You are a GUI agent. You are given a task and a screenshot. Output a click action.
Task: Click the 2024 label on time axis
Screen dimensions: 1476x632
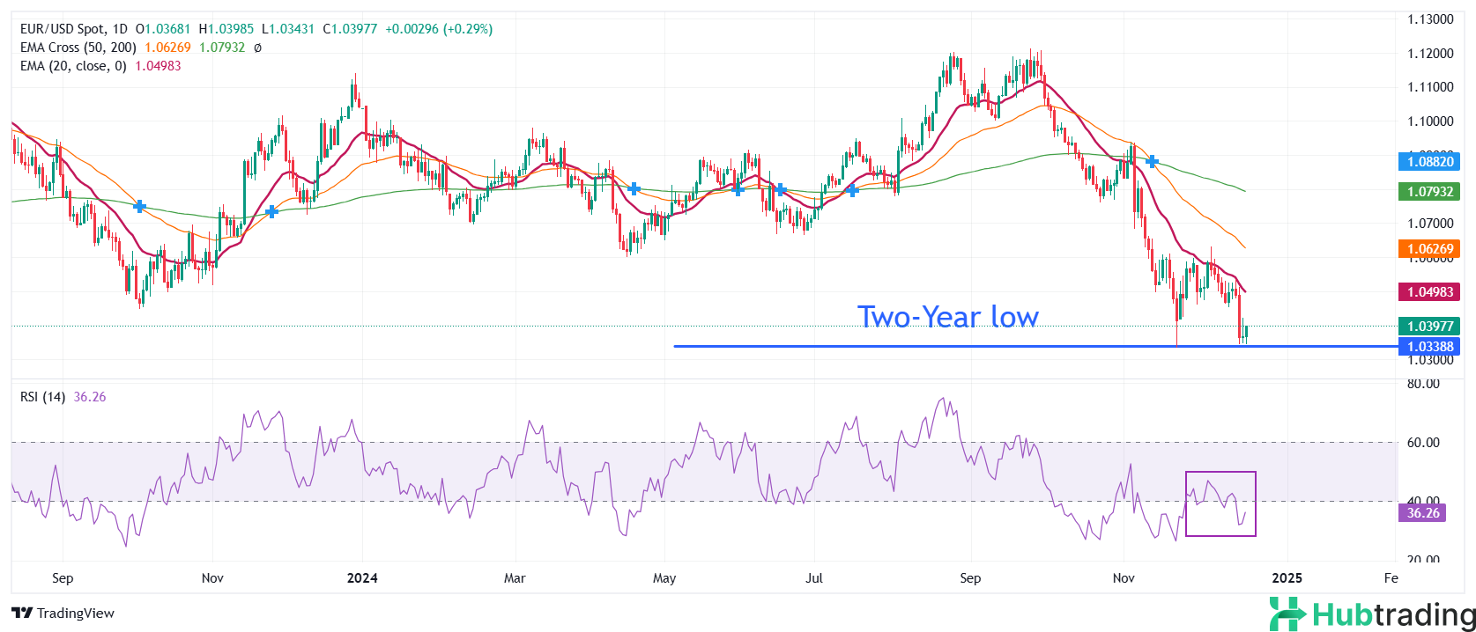(x=362, y=578)
